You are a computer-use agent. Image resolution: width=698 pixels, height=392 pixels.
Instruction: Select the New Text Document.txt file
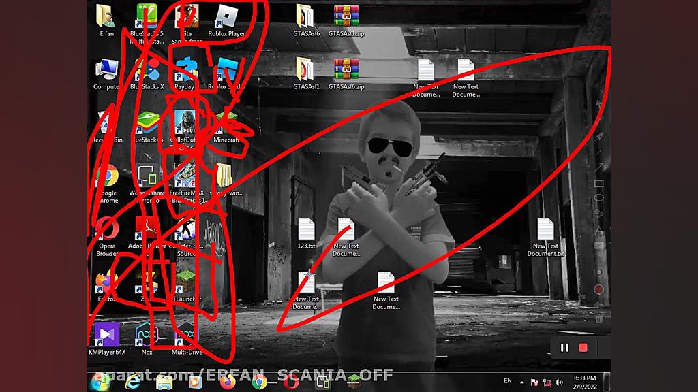point(545,230)
